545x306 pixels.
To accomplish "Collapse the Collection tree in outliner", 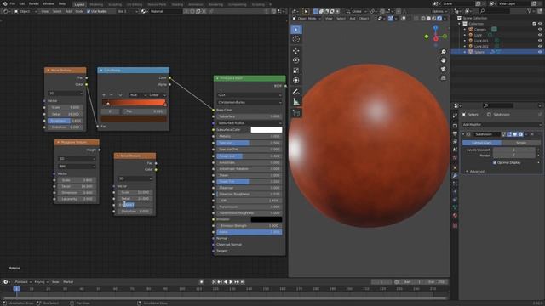I will coord(460,24).
